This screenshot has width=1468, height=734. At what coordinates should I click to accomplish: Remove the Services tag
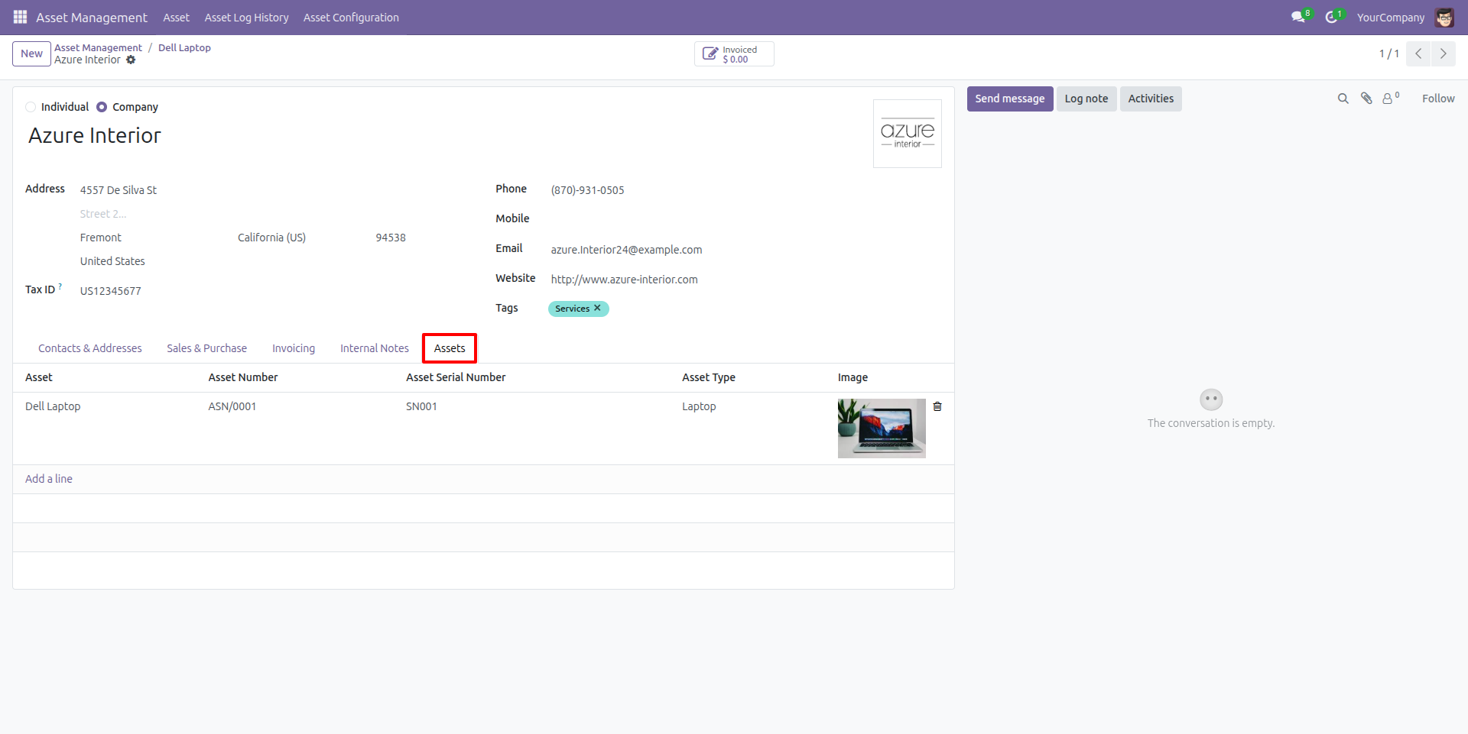click(x=597, y=308)
